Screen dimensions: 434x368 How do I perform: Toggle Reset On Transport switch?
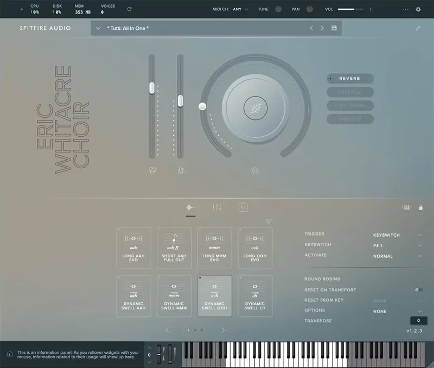(418, 290)
